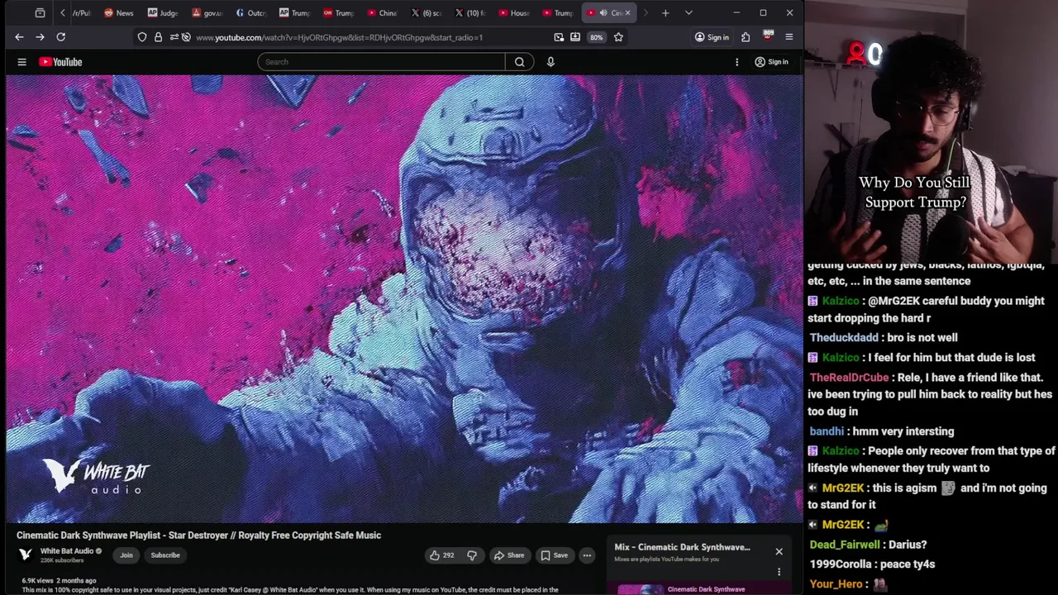Viewport: 1058px width, 595px height.
Task: Open the 80% zoom level indicator
Action: [x=596, y=37]
